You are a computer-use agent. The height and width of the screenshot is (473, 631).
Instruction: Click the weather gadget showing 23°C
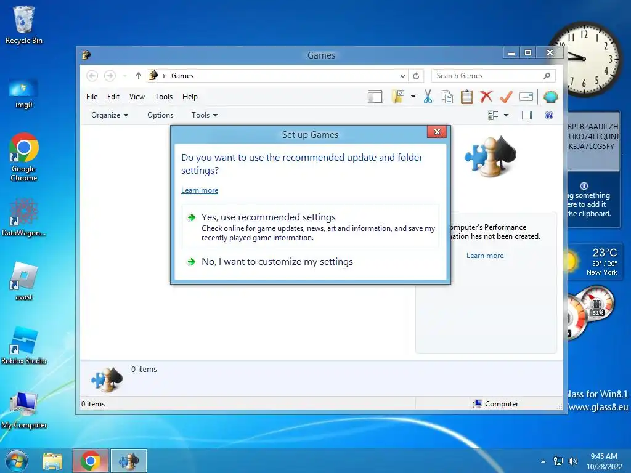click(x=595, y=261)
